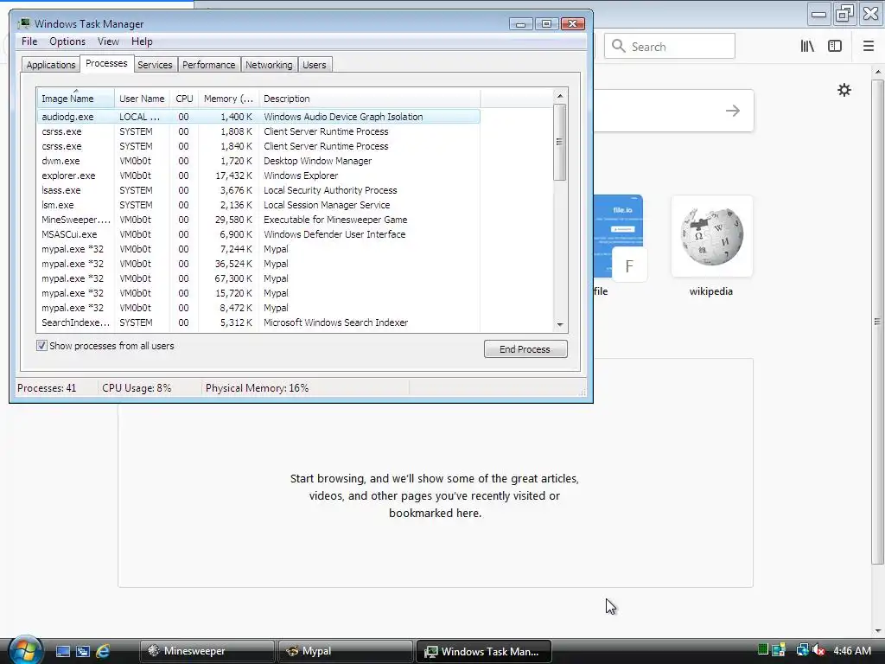
Task: Select dwm.exe process row
Action: 258,161
